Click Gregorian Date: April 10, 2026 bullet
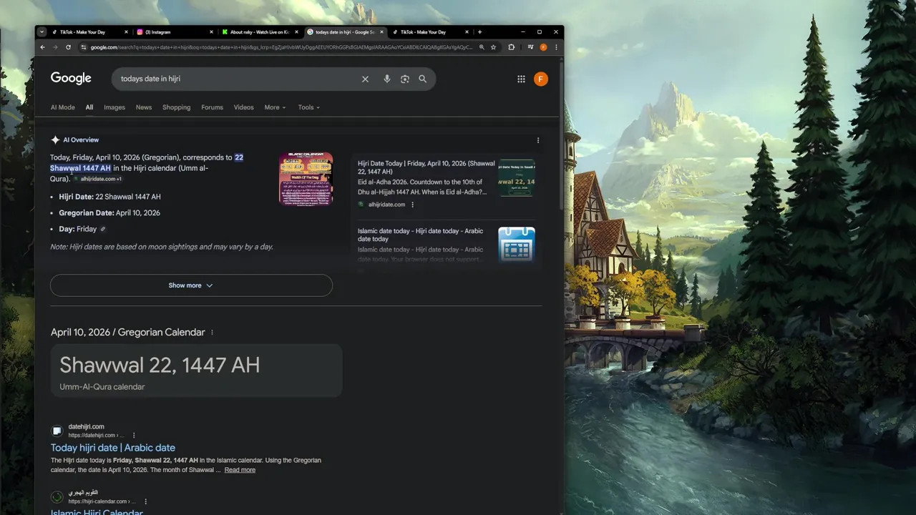 pyautogui.click(x=109, y=213)
